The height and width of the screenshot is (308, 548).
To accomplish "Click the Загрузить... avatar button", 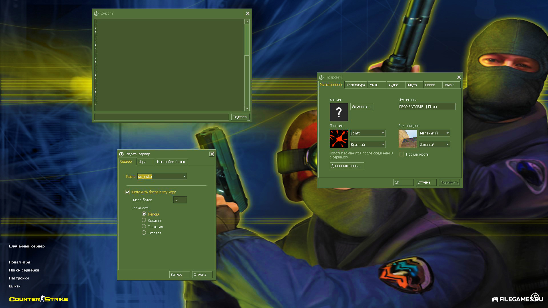I will coord(362,106).
